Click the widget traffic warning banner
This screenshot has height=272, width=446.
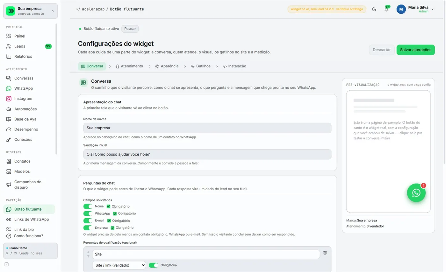(327, 9)
